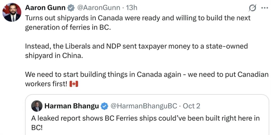Viewport: 271px width, 135px height.
Task: Open the Grok explain-post icon
Action: pos(252,8)
